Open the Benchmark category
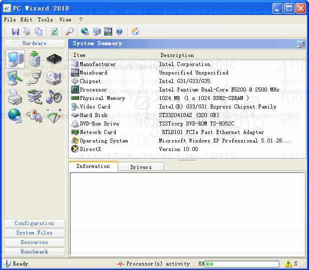Image resolution: width=309 pixels, height=270 pixels. tap(35, 251)
